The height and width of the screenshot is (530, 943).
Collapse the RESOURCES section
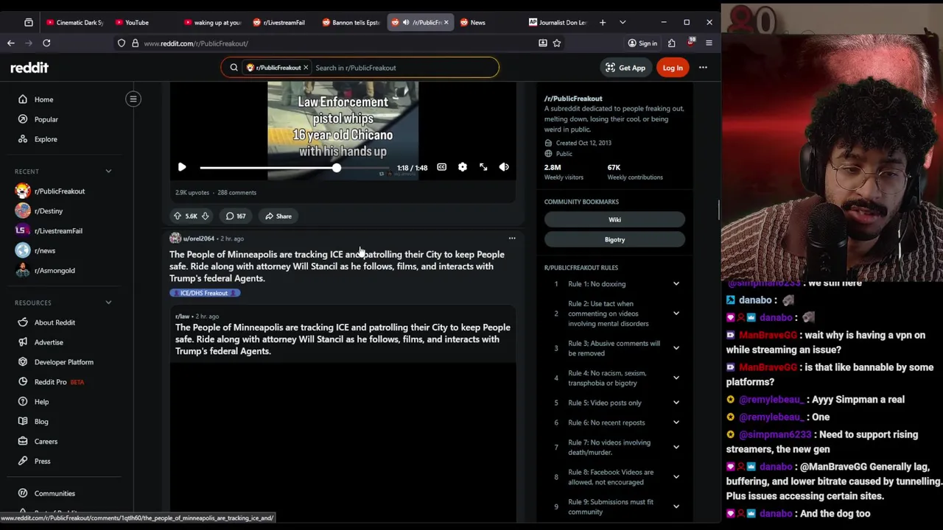[108, 303]
